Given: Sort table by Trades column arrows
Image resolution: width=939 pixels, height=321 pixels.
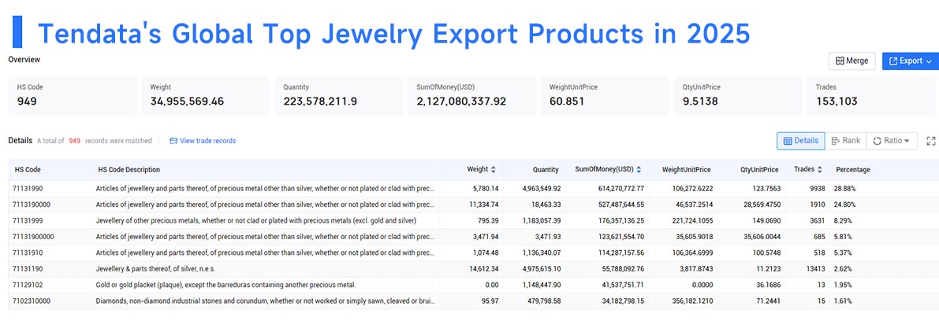Looking at the screenshot, I should (x=819, y=170).
